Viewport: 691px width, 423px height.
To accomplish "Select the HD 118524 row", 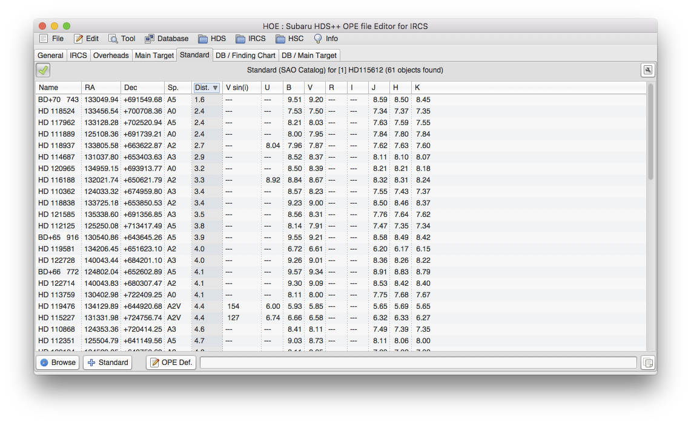I will pos(340,111).
